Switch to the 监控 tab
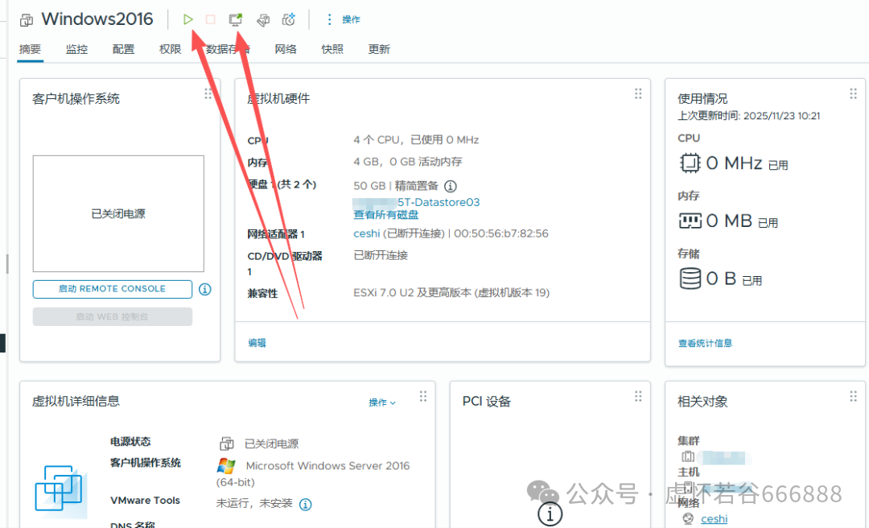 [x=76, y=49]
